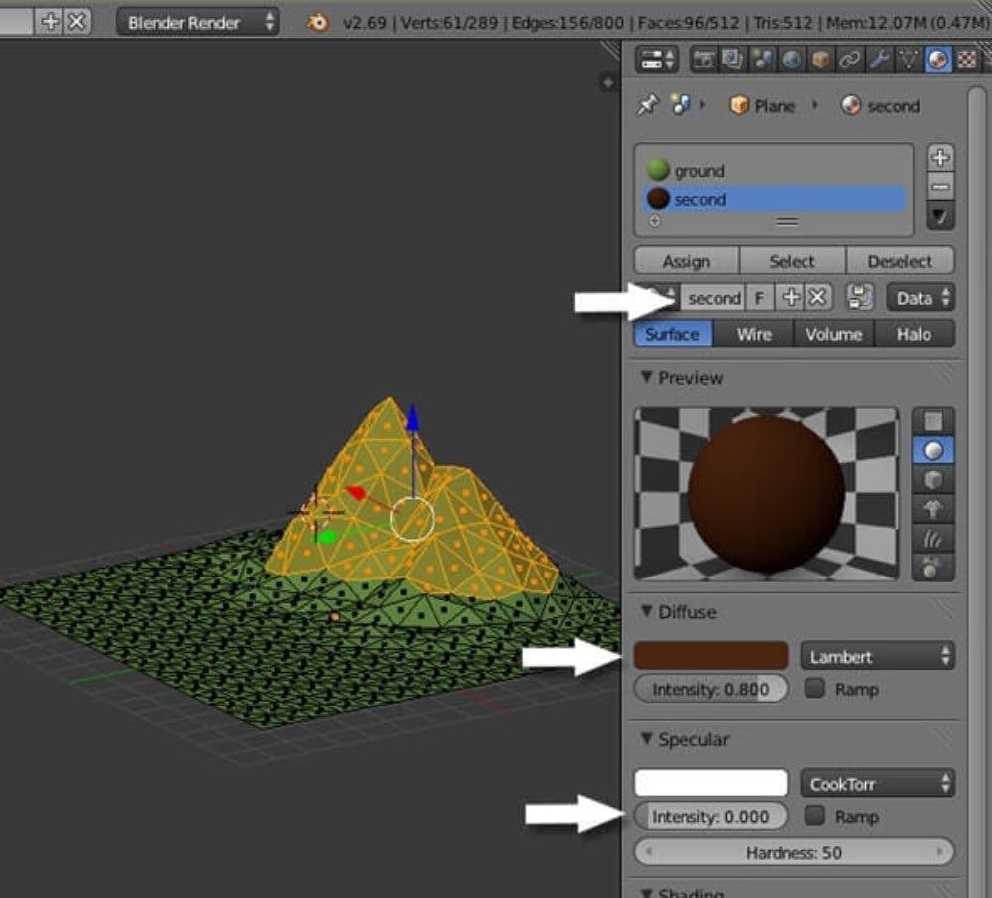Open the CookTorr specular shader dropdown

pyautogui.click(x=877, y=784)
